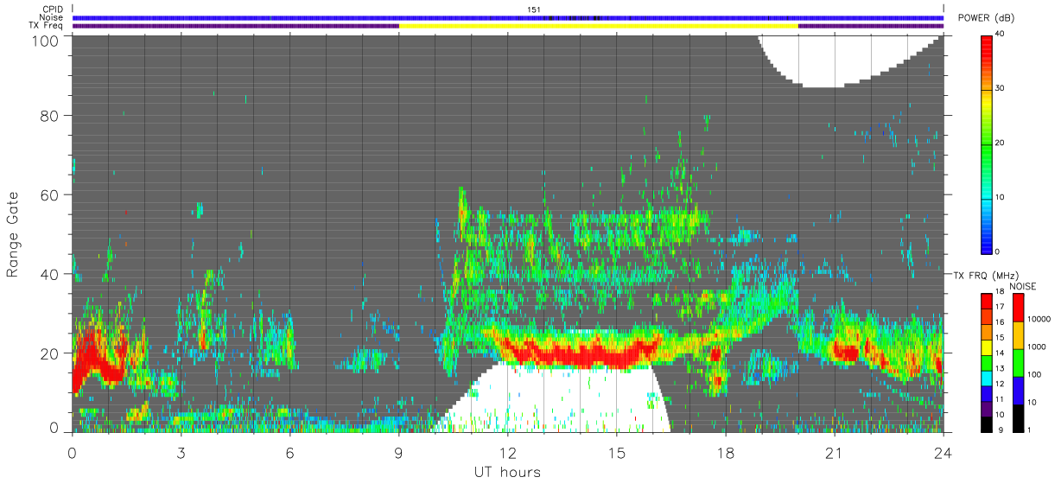Click the yellow segment of the TX Freq strip
Screen dimensions: 1061x490
(599, 26)
